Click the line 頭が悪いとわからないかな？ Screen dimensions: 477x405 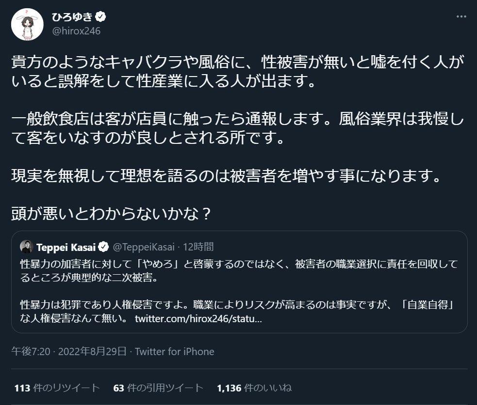pyautogui.click(x=111, y=214)
